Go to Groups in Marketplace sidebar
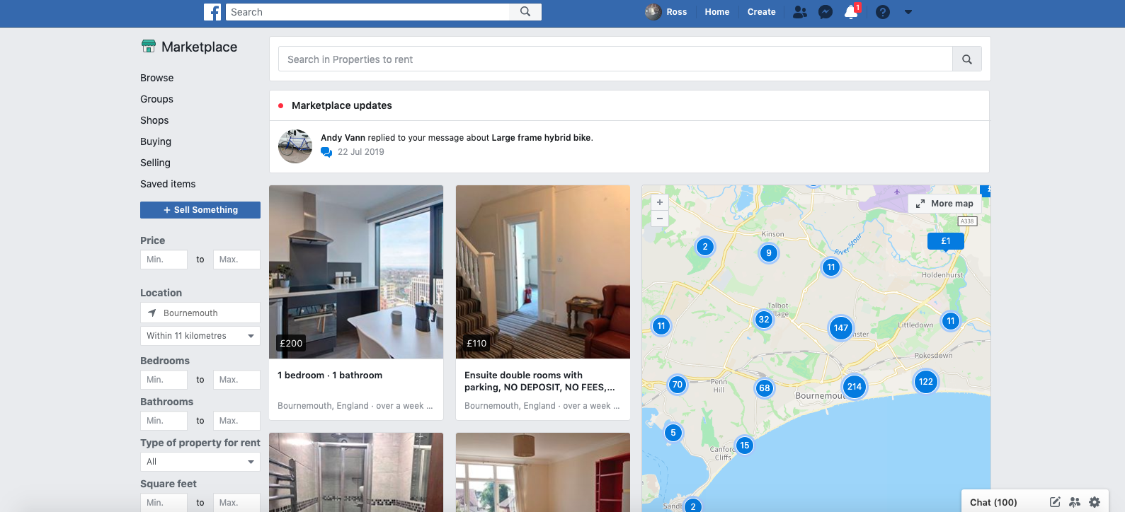This screenshot has height=512, width=1125. (156, 99)
